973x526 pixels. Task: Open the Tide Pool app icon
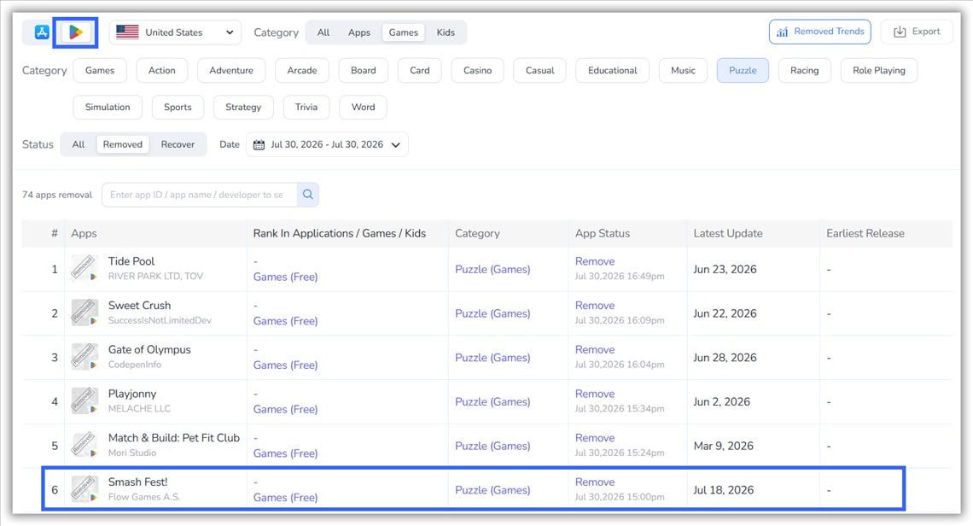84,268
